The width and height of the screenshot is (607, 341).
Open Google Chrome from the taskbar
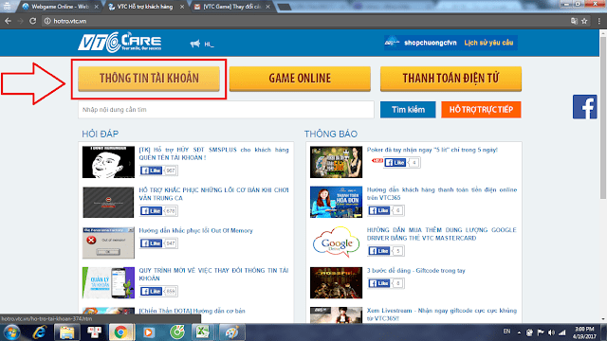coord(120,332)
